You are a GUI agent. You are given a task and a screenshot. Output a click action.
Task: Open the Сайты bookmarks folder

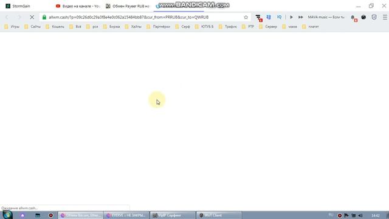[32, 27]
